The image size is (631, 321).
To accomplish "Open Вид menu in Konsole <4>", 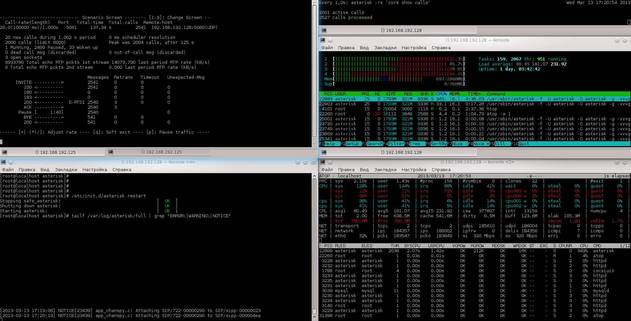I will (x=45, y=170).
